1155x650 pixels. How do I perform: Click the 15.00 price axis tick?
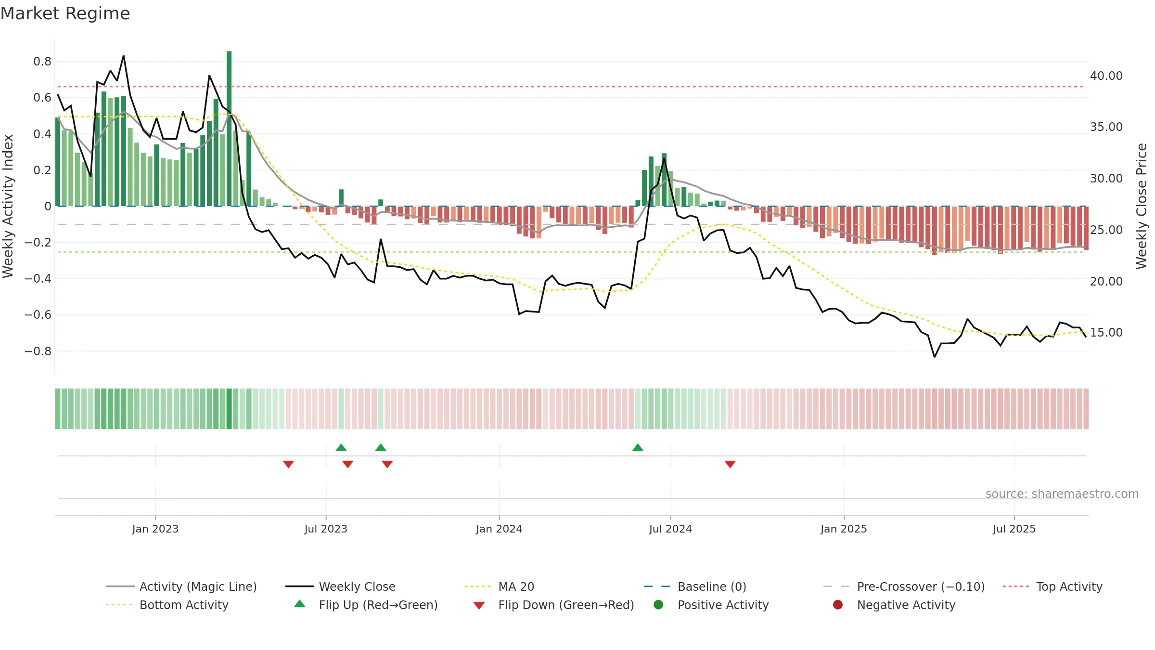(1106, 332)
